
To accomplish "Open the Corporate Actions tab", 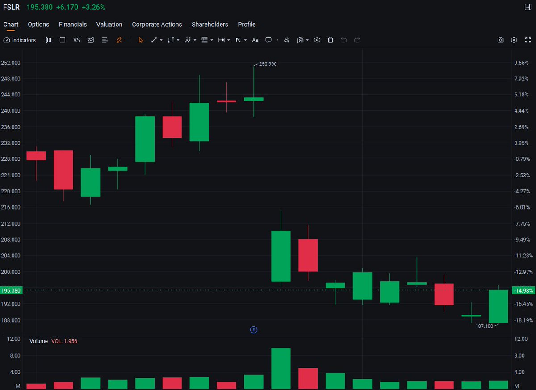I will (157, 25).
